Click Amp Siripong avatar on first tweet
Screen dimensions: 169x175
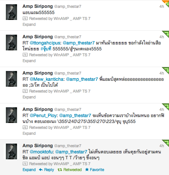click(x=11, y=12)
